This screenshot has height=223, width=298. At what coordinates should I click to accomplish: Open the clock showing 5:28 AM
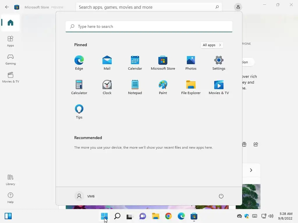(285, 216)
